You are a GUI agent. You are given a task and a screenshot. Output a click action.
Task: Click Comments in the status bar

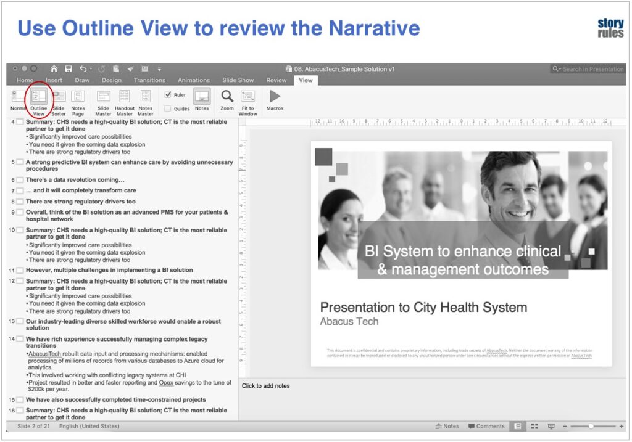tap(486, 426)
